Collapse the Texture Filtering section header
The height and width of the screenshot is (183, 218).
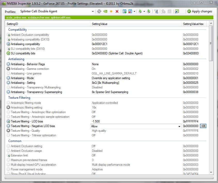click(x=19, y=98)
